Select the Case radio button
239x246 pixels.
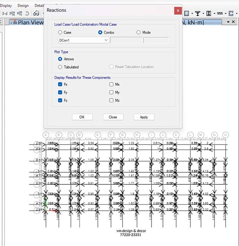click(x=60, y=32)
